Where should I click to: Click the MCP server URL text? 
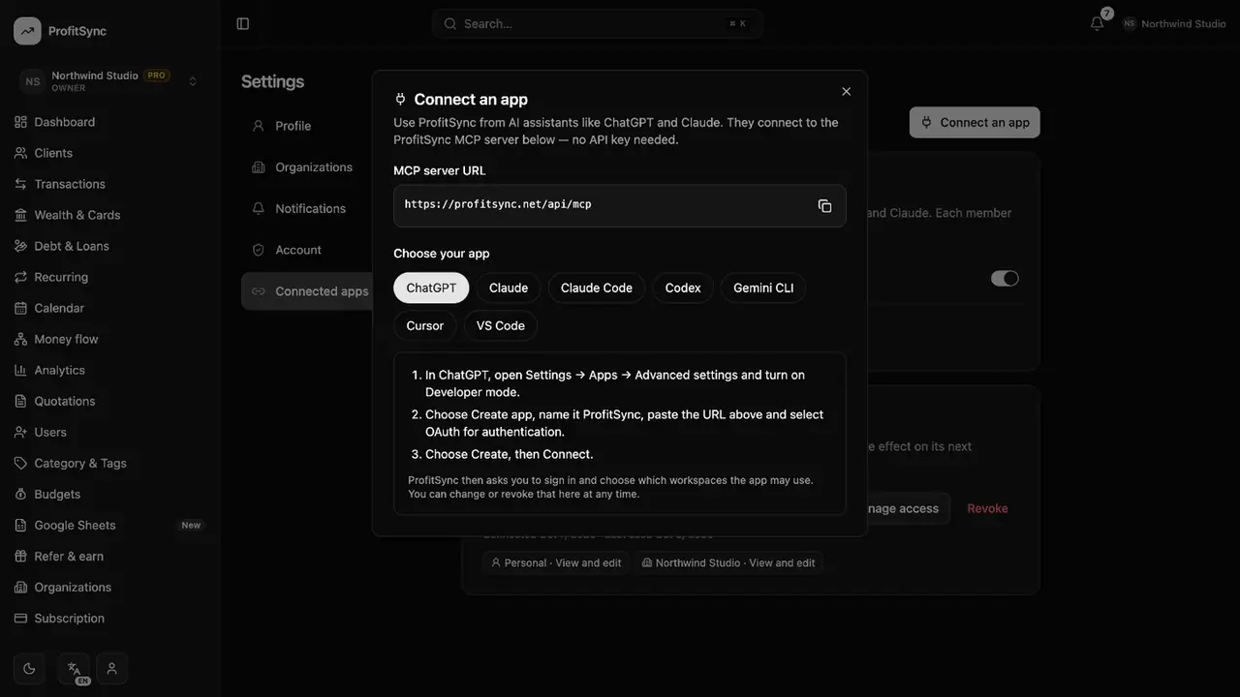pyautogui.click(x=498, y=204)
